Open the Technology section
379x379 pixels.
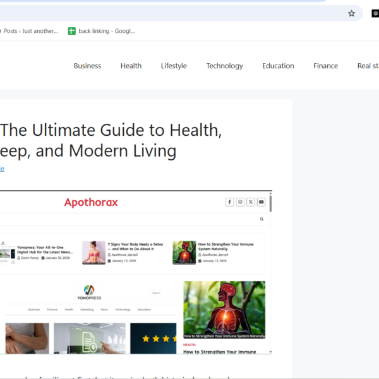224,66
